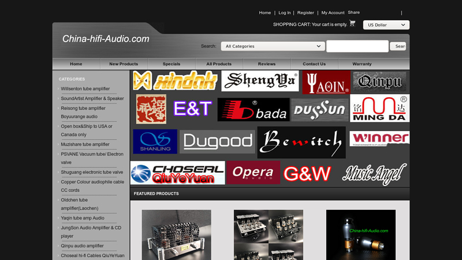Open Qinpu audio amplifier category

(x=82, y=246)
